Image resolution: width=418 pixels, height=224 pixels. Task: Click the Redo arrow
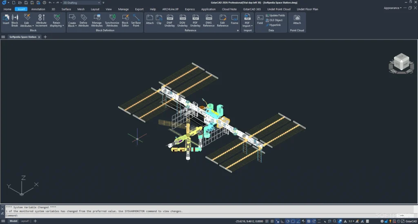tap(57, 3)
